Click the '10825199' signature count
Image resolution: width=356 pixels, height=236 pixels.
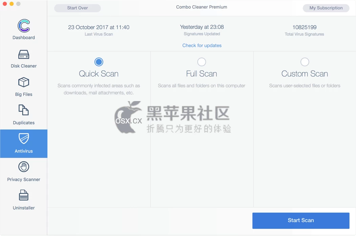305,27
